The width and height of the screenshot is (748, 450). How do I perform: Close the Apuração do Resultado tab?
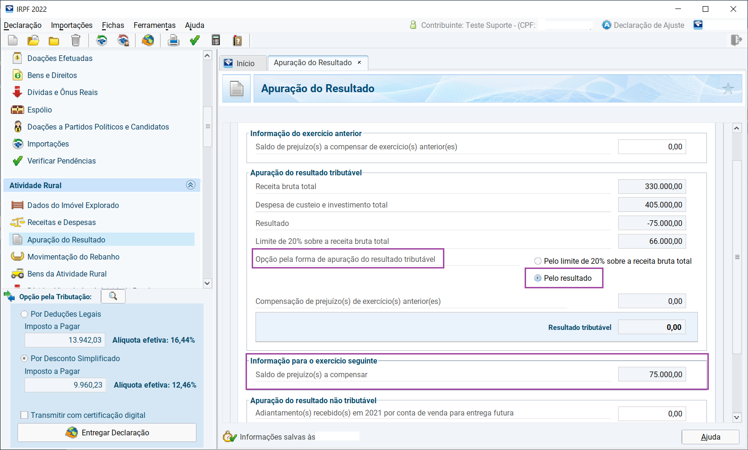coord(359,62)
